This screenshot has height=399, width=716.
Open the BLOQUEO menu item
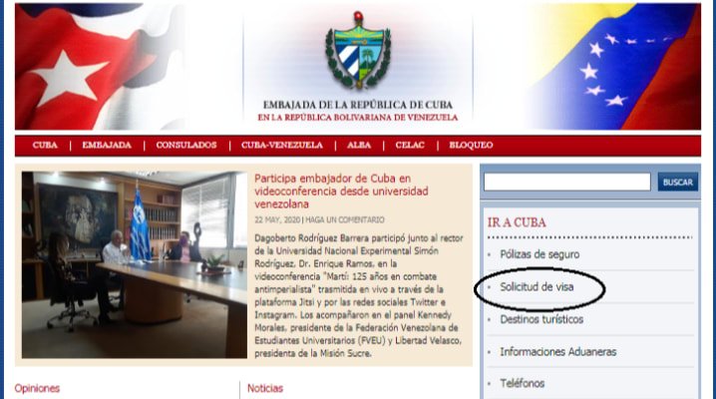point(471,146)
